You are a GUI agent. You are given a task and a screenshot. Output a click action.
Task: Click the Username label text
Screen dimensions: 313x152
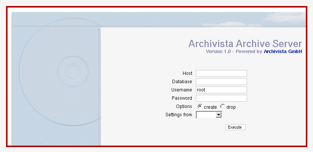(182, 90)
